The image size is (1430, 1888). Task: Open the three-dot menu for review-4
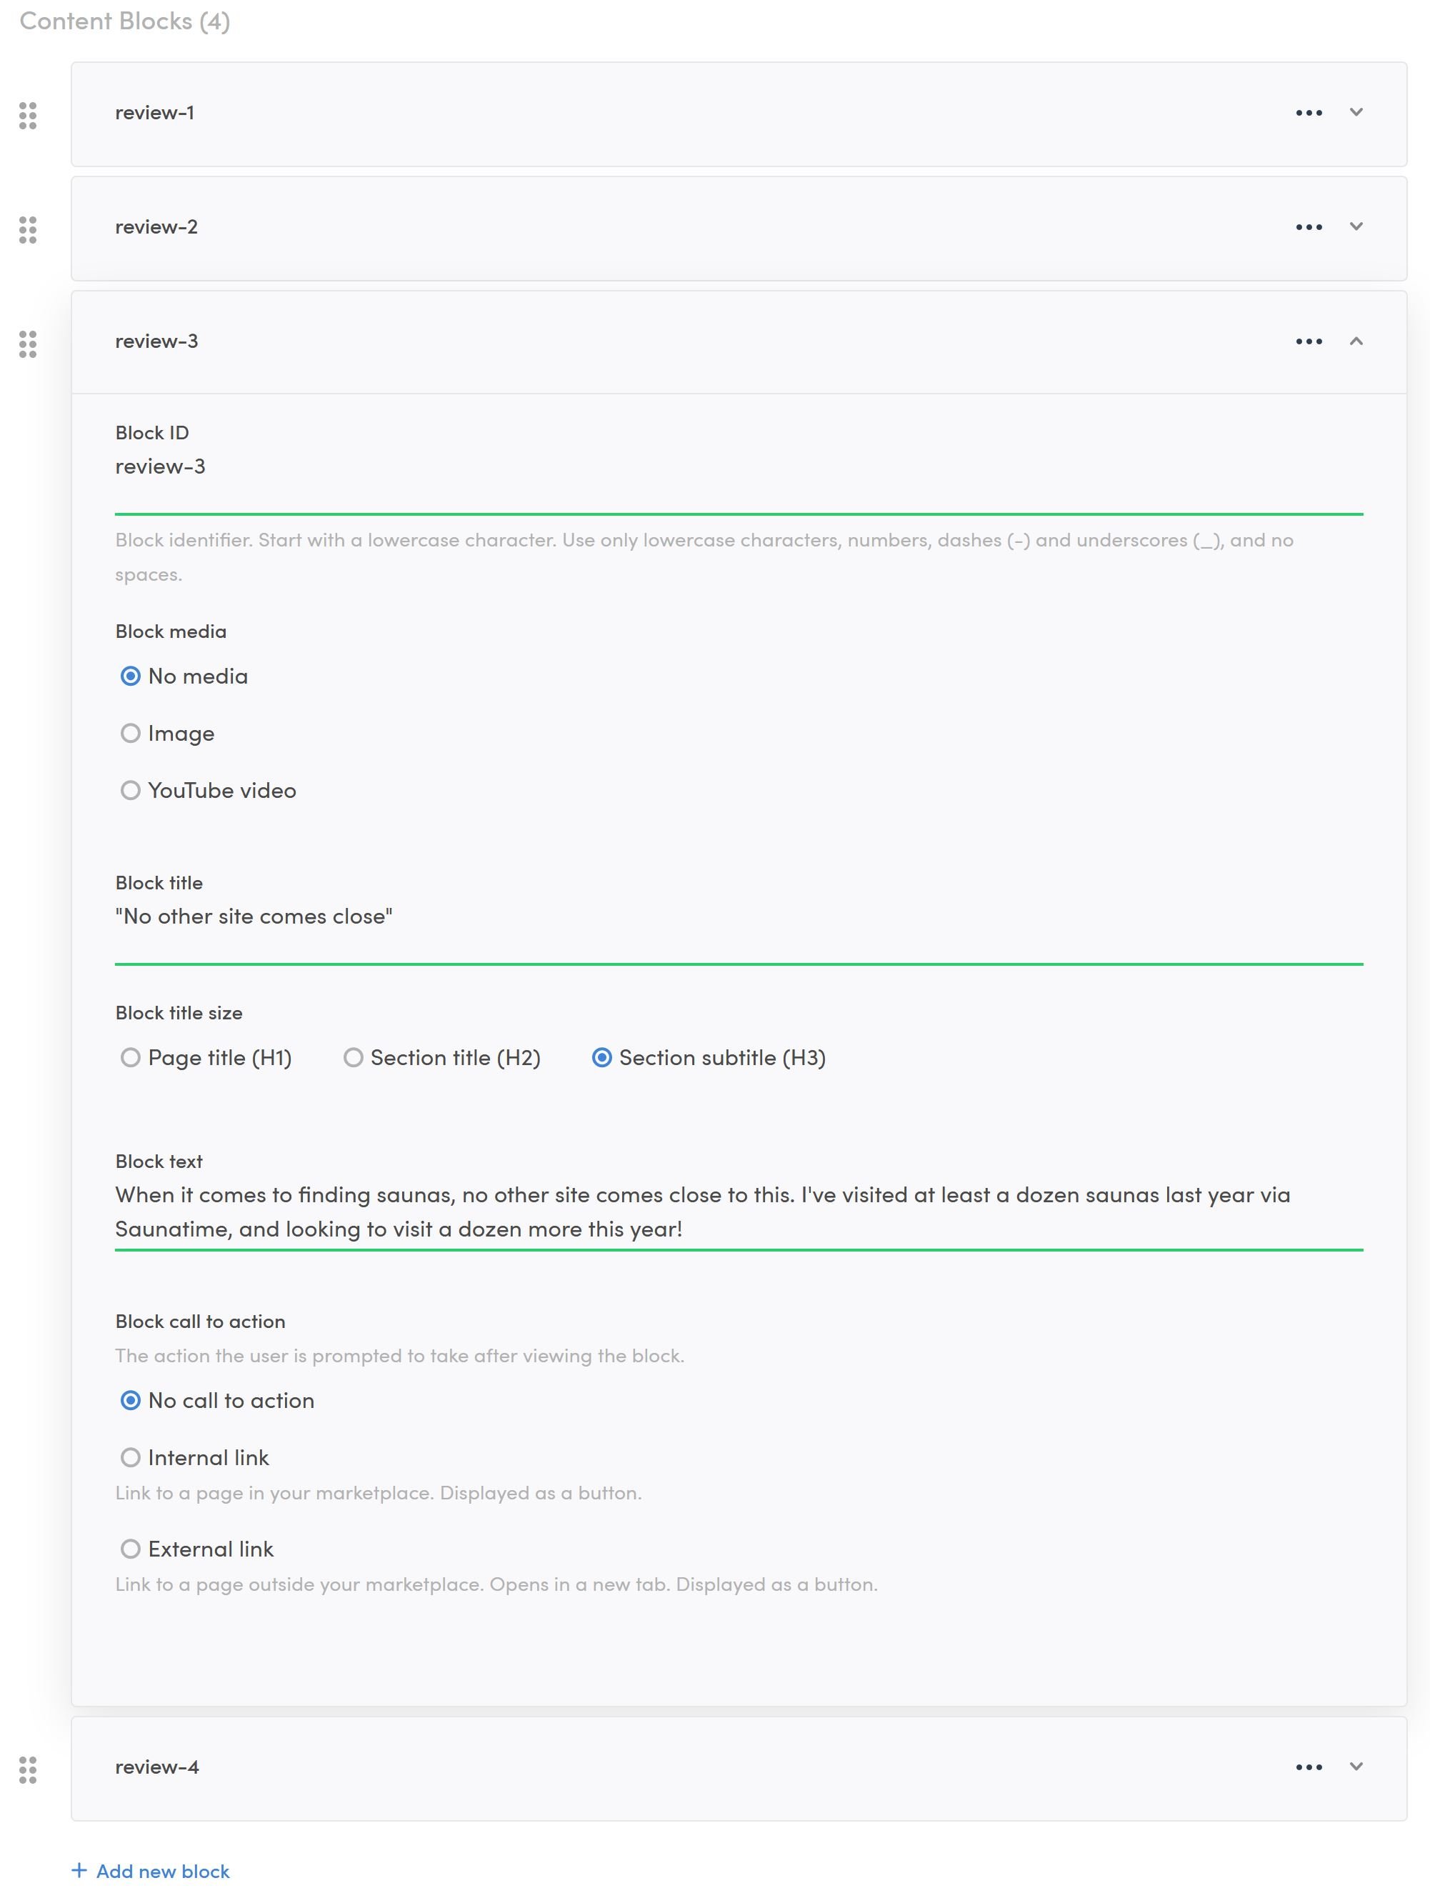[1308, 1767]
